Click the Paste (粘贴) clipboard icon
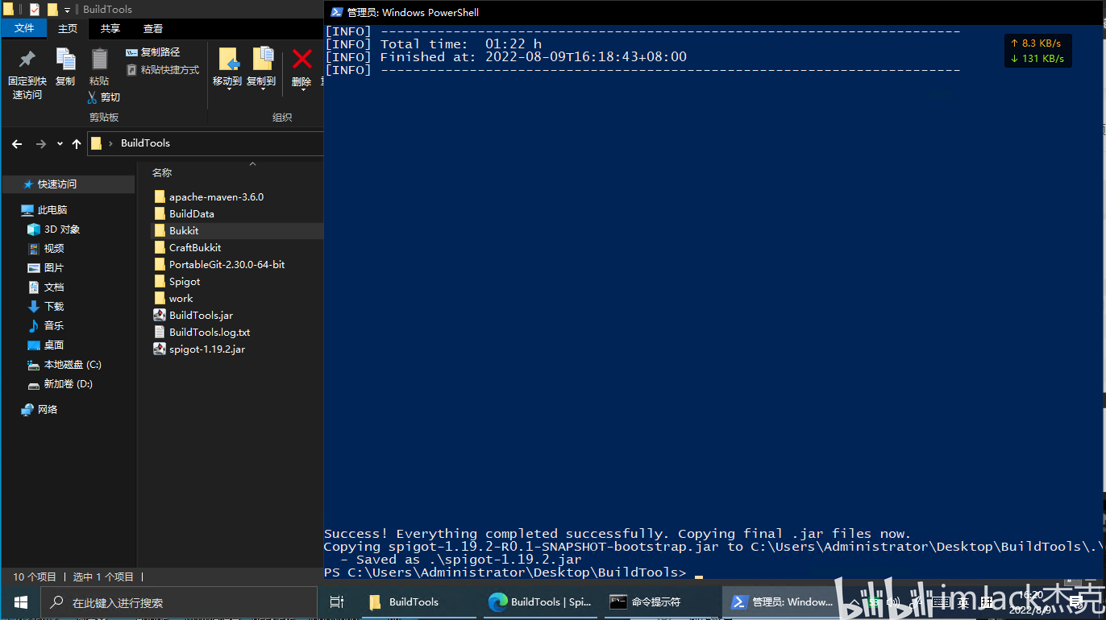Image resolution: width=1106 pixels, height=620 pixels. (99, 59)
